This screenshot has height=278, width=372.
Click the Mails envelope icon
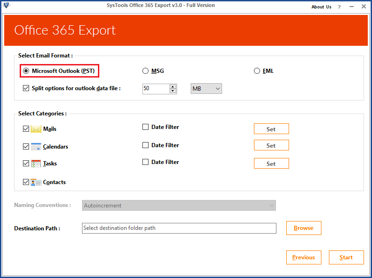pyautogui.click(x=36, y=129)
